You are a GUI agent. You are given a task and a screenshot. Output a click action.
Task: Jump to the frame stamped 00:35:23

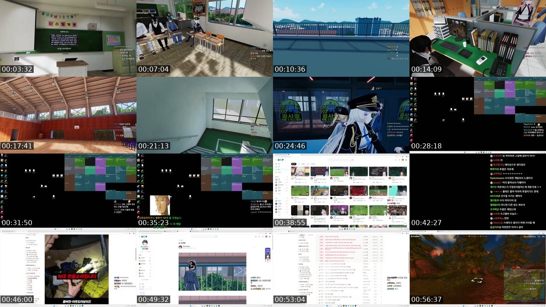click(205, 192)
